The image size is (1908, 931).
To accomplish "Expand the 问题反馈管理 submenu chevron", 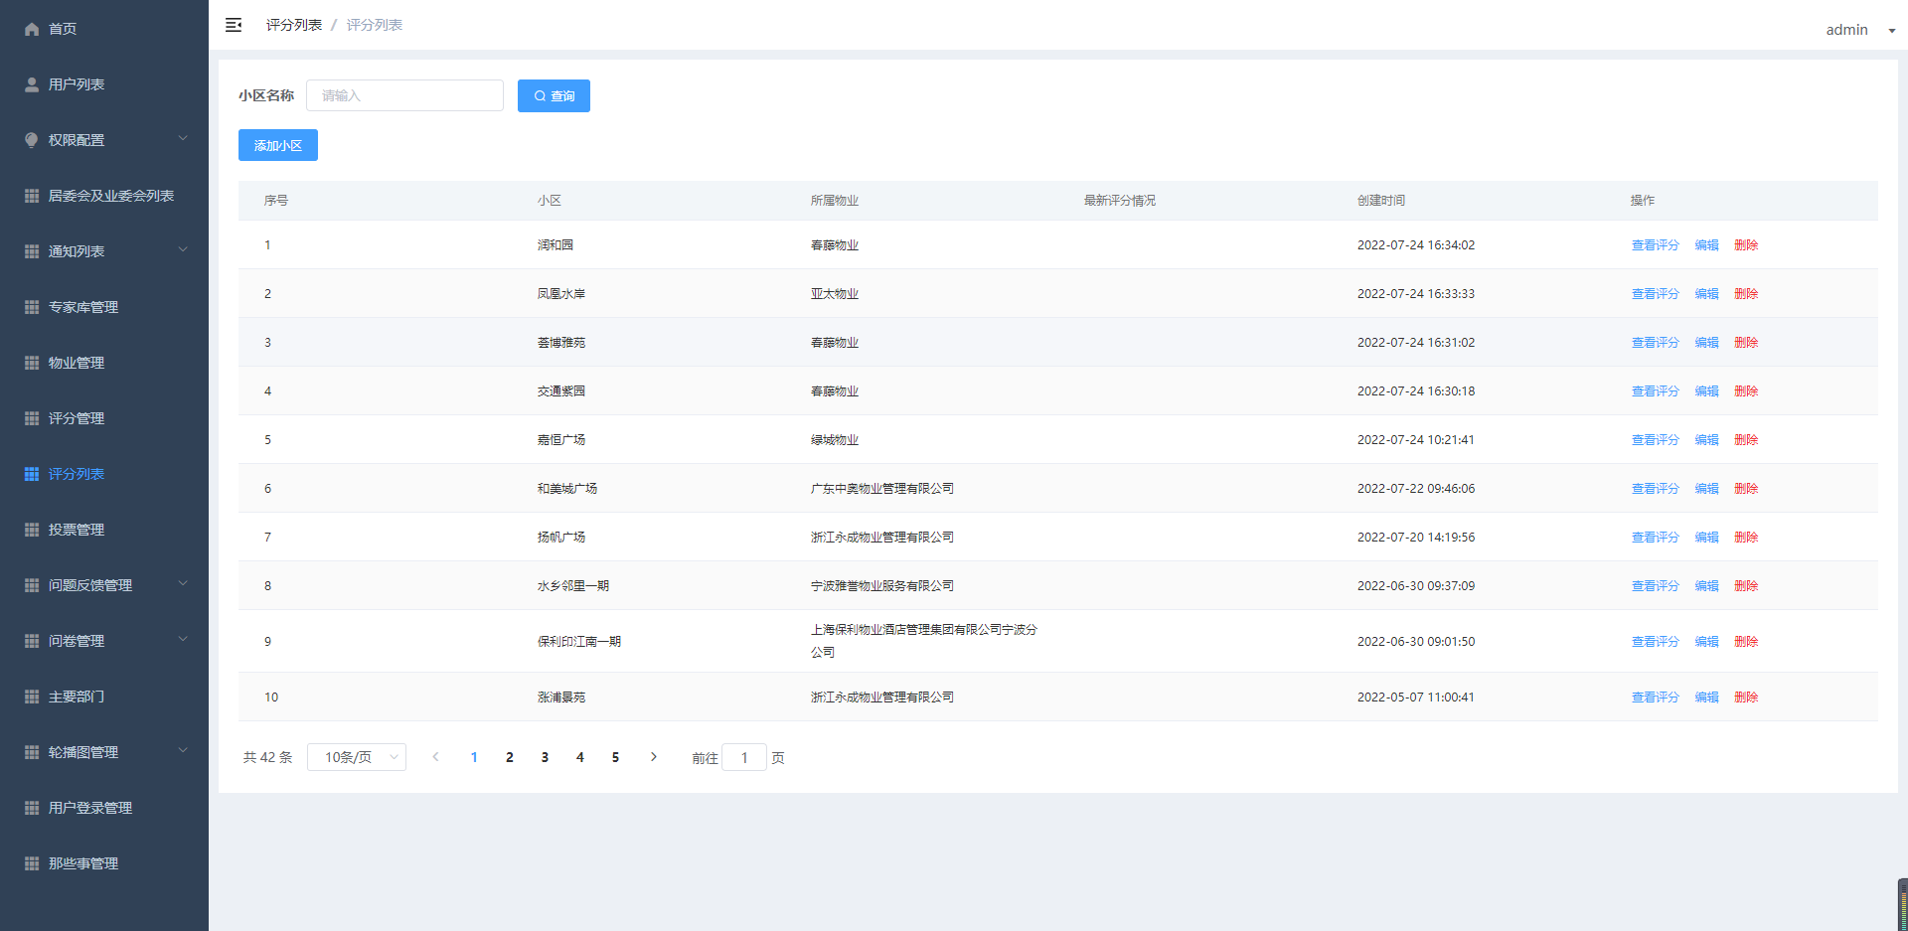I will click(x=183, y=583).
